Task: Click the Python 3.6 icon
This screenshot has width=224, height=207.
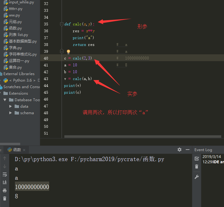Action: (x=6, y=80)
